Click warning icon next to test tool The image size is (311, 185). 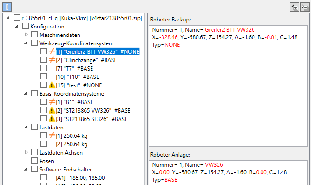click(x=52, y=85)
